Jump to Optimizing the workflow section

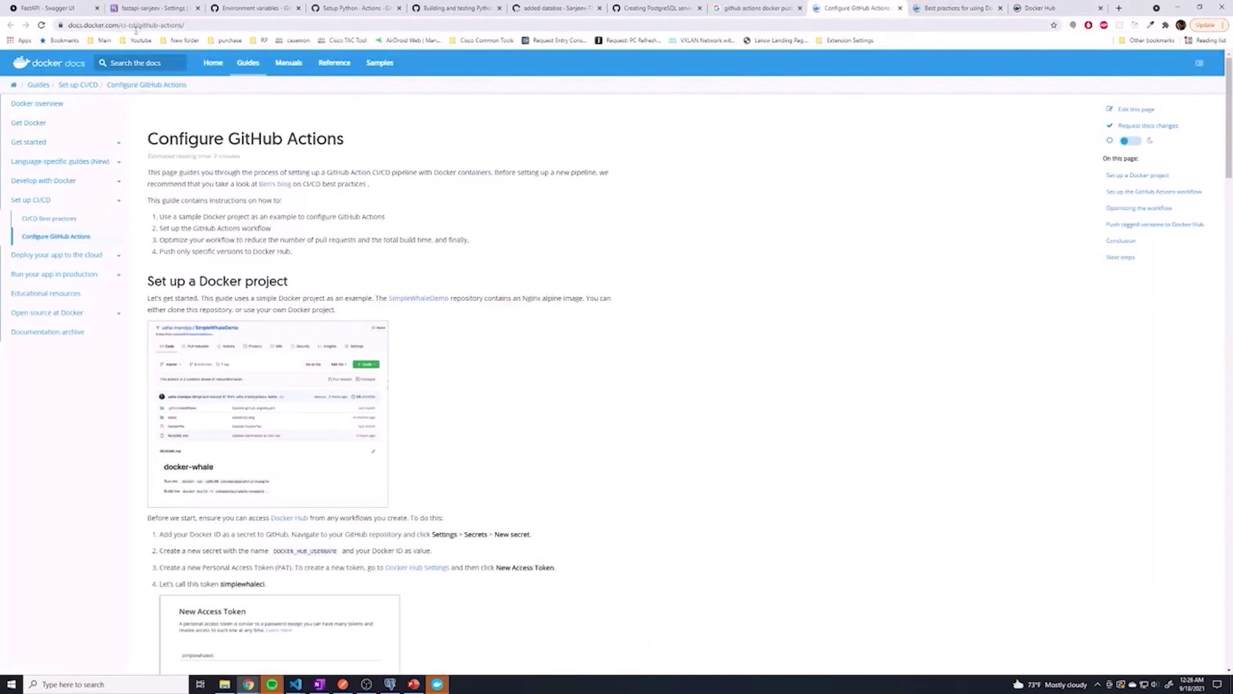(1139, 208)
